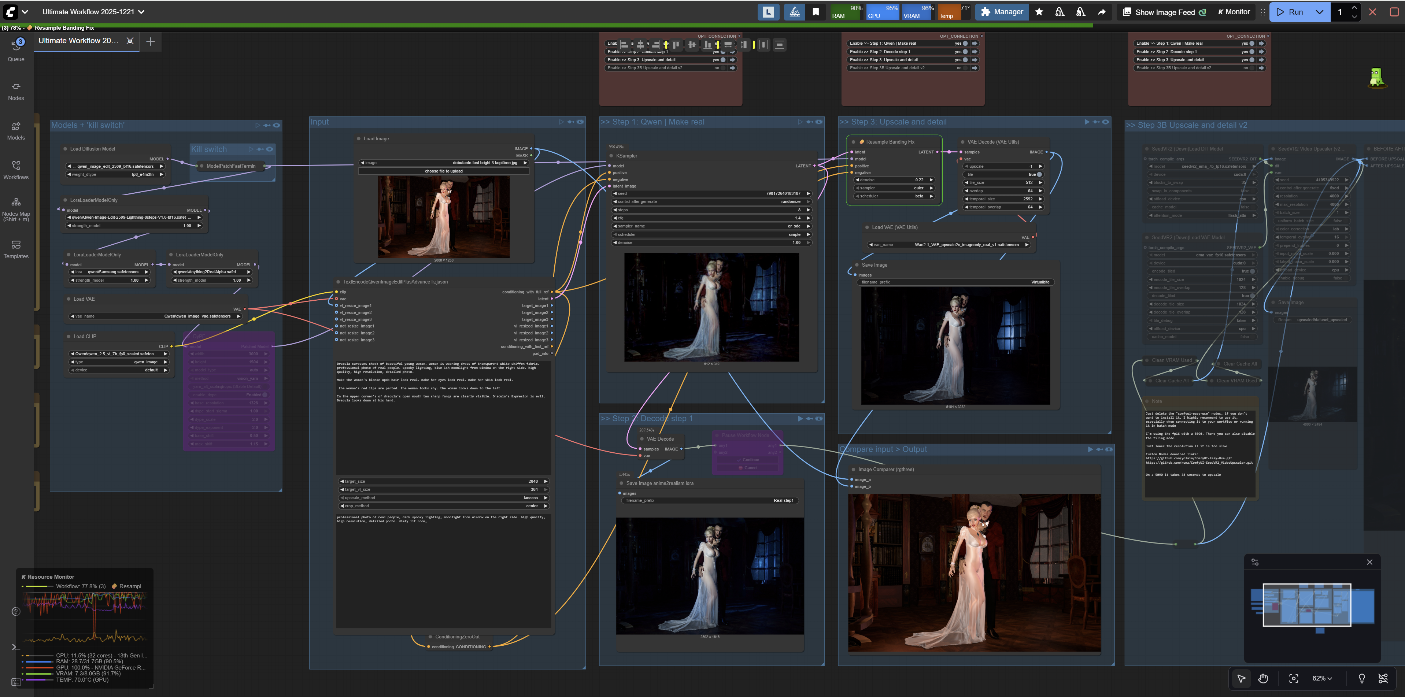
Task: Click the bookmark icon in top toolbar
Action: click(816, 12)
